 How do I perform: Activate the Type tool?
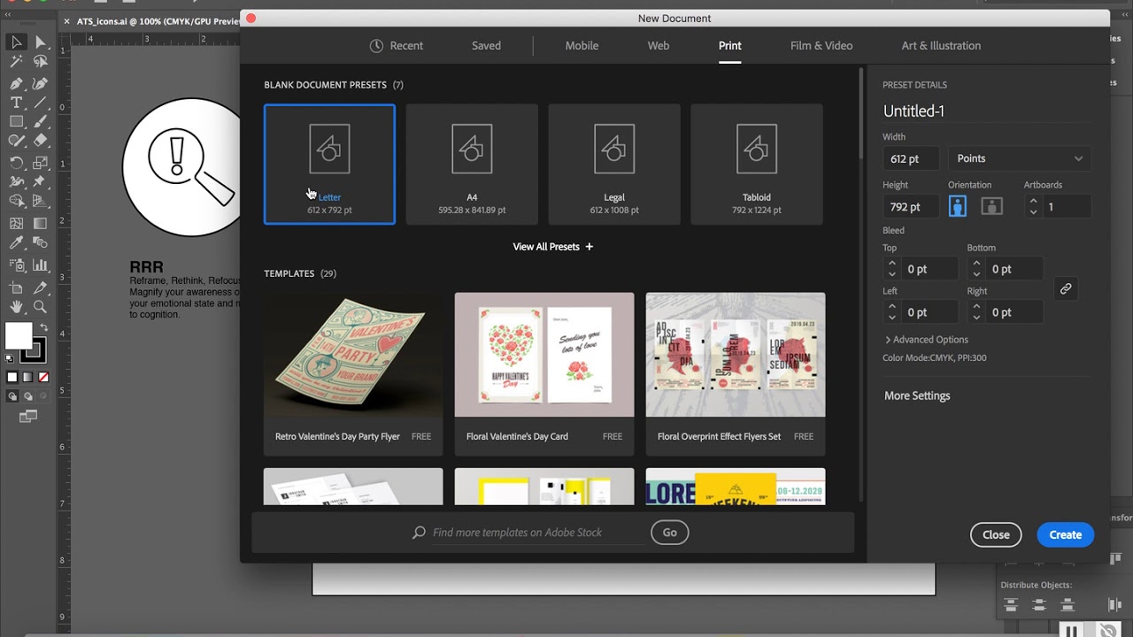[16, 103]
